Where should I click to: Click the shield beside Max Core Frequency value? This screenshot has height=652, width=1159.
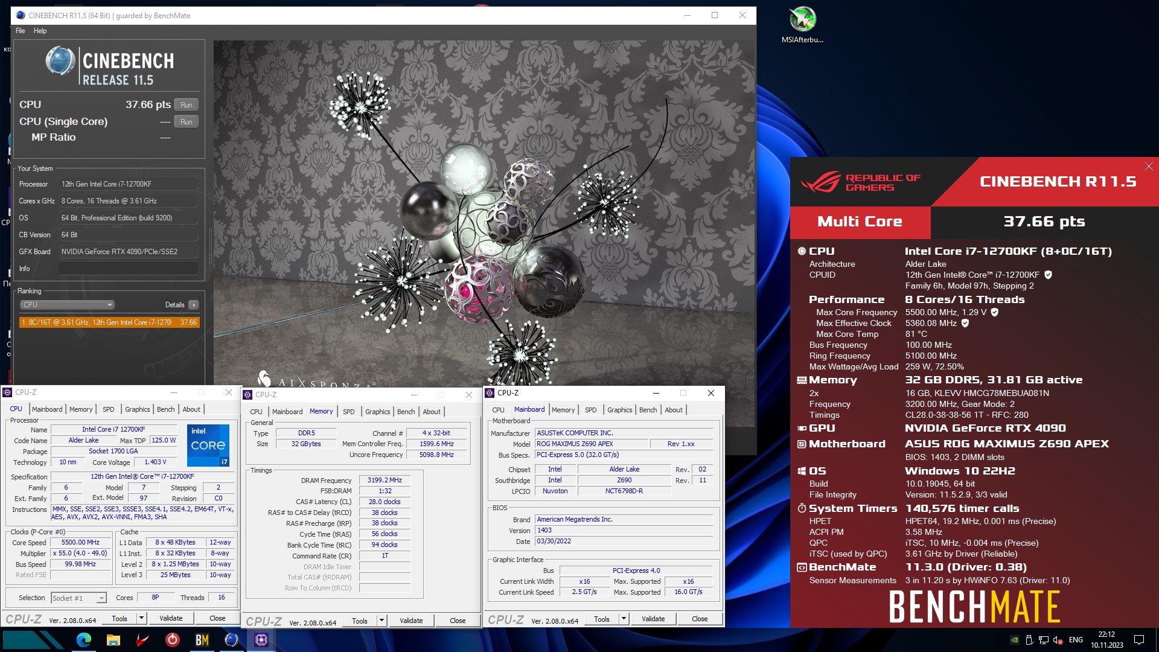[995, 312]
